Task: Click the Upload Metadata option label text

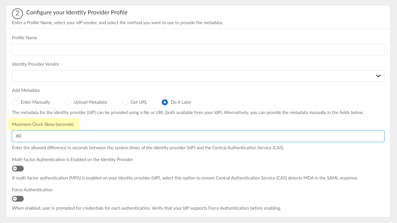Action: click(90, 102)
